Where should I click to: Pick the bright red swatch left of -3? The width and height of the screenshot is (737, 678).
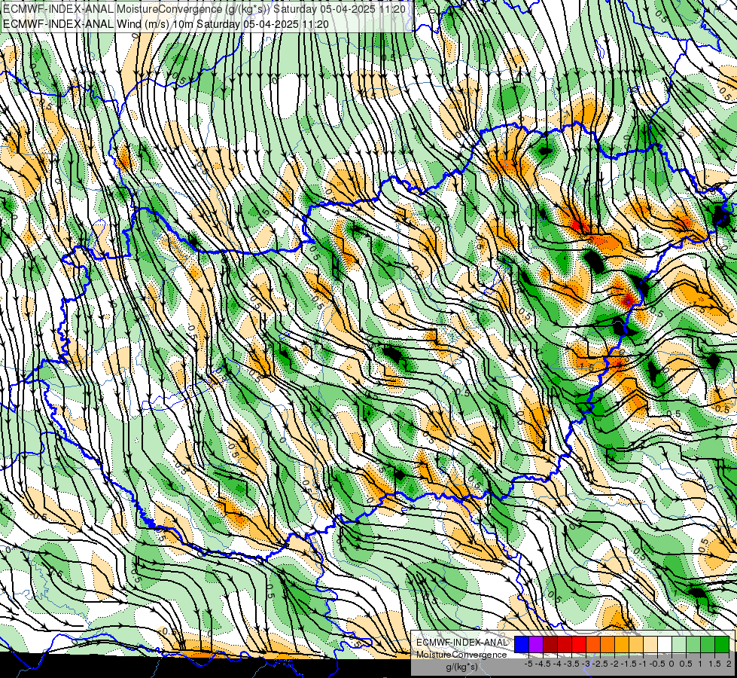(579, 645)
